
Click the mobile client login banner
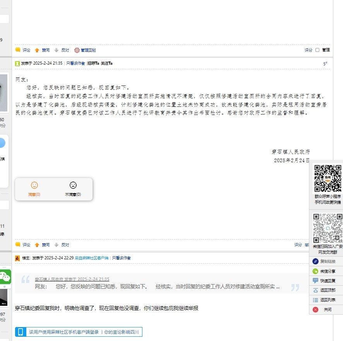[x=79, y=332]
